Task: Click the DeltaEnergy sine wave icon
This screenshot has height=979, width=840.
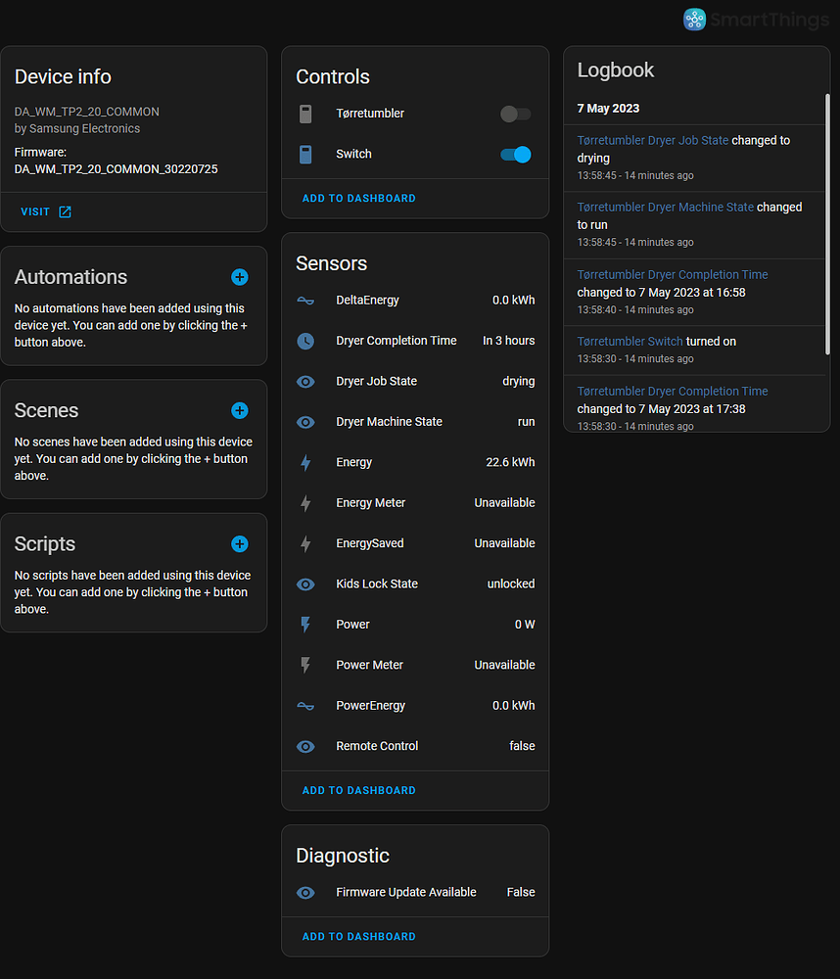Action: coord(305,301)
